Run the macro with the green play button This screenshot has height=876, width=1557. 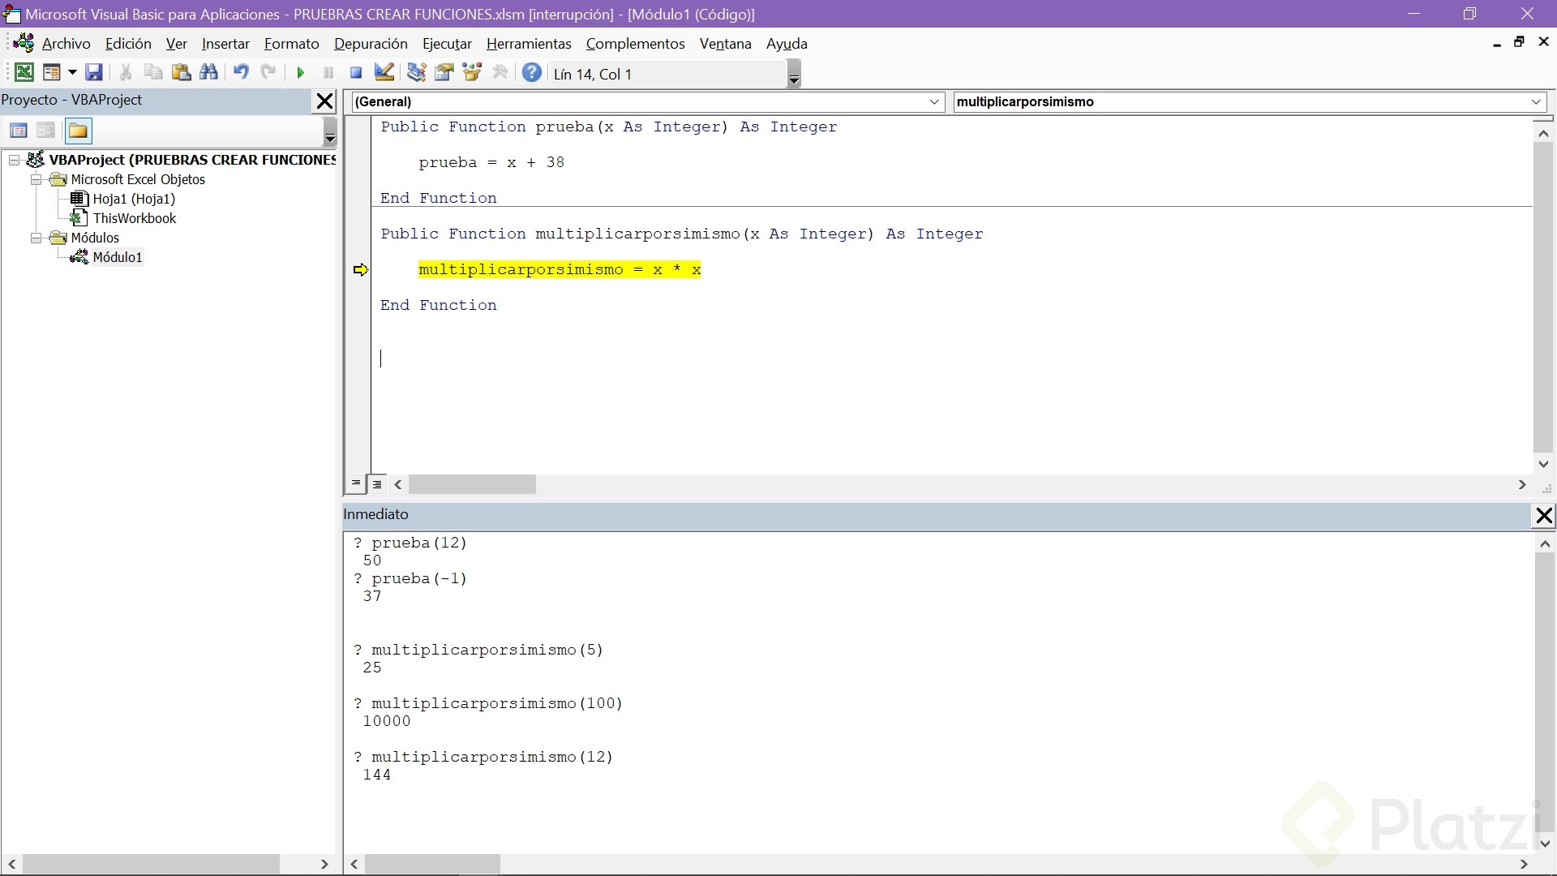pos(300,73)
